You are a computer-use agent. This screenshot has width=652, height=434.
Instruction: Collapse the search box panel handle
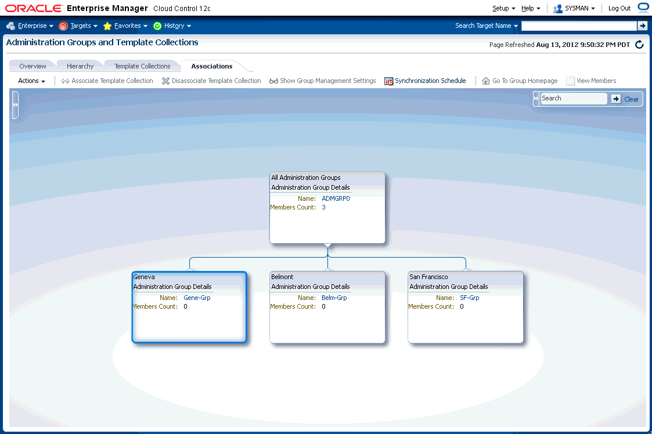536,99
